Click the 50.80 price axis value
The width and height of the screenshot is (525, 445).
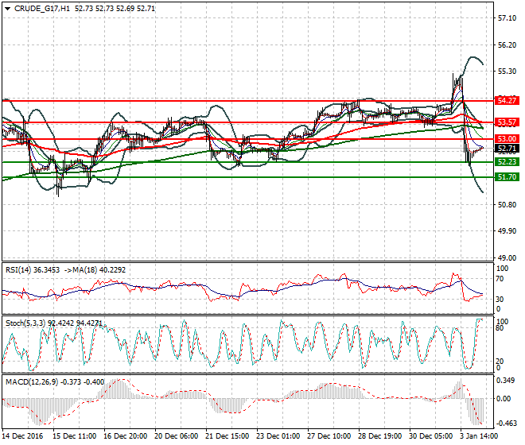[507, 204]
